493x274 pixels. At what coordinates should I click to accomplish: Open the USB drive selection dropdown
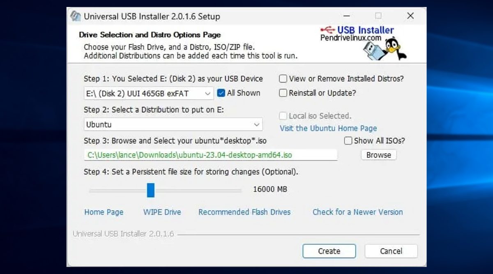[x=149, y=93]
